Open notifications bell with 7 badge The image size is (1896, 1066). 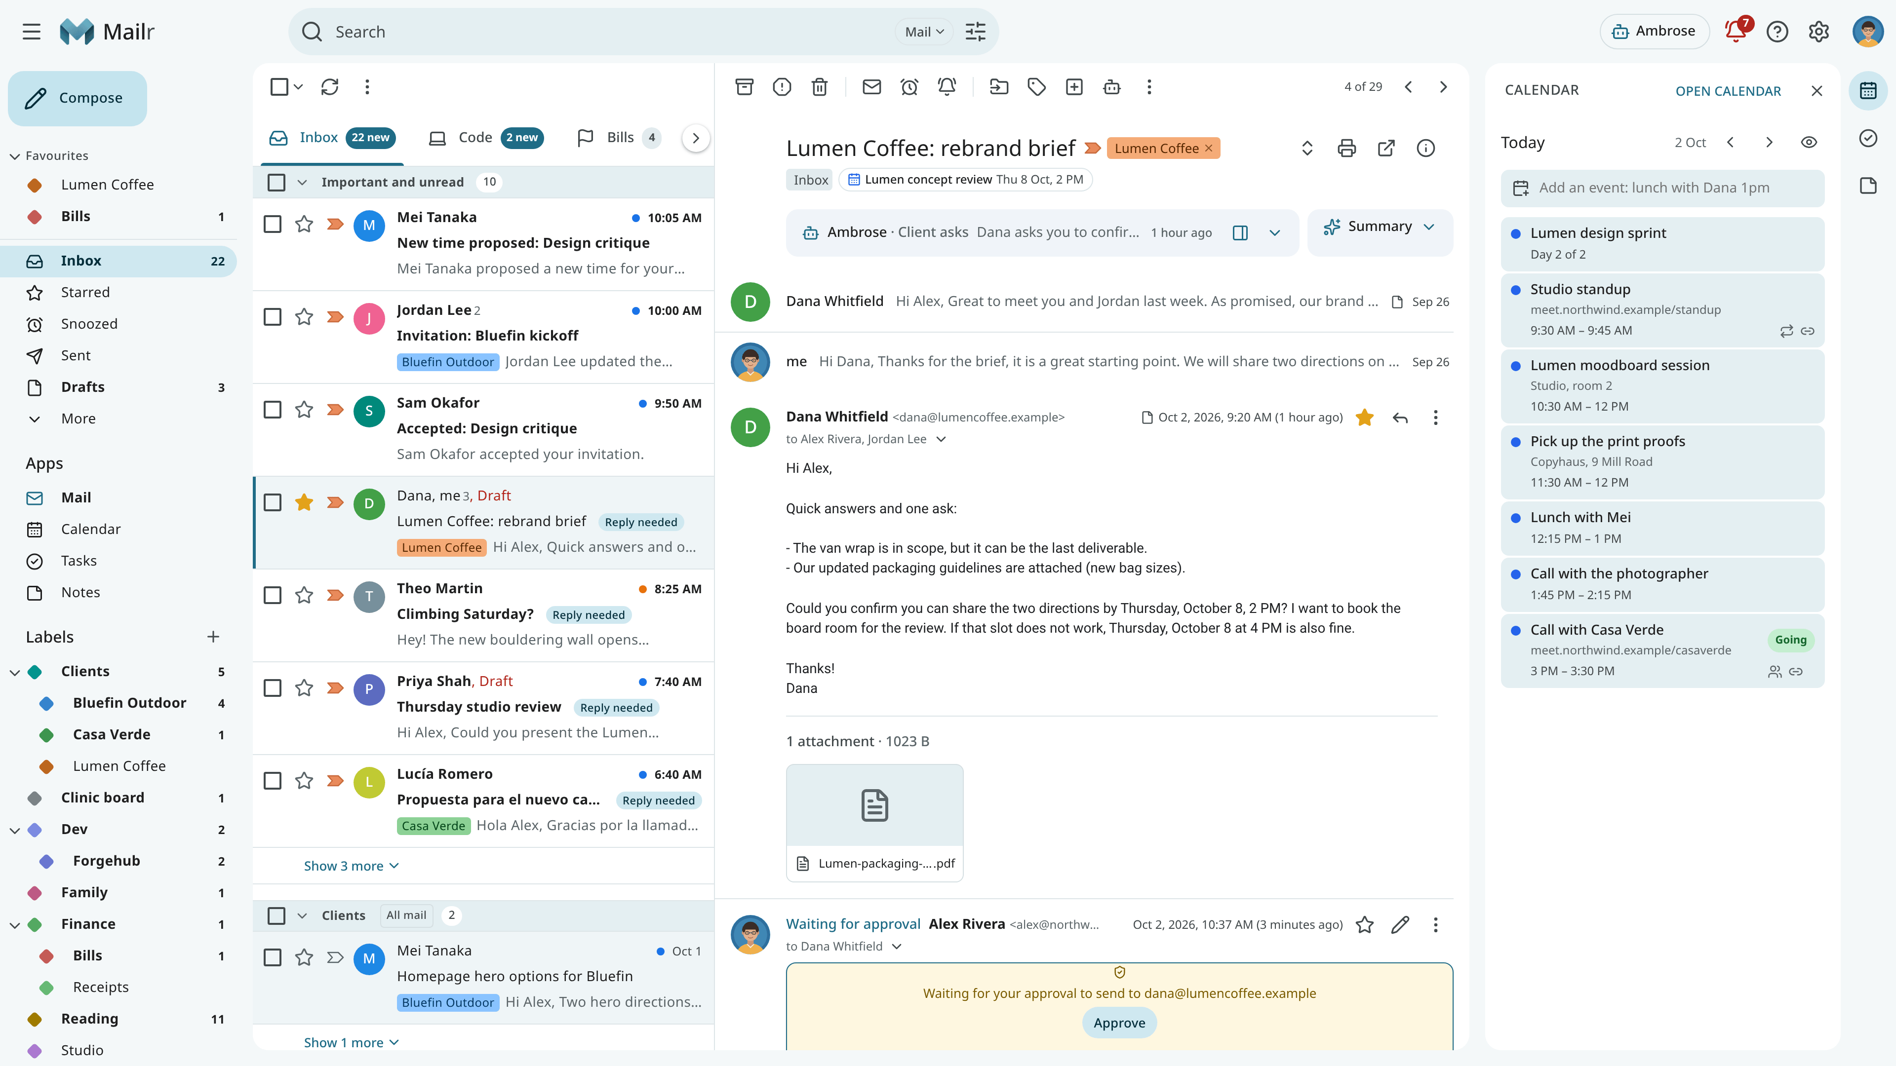point(1737,31)
